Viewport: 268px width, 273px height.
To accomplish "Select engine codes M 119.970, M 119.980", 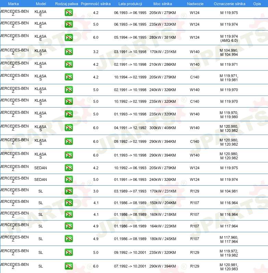I will click(x=229, y=115).
